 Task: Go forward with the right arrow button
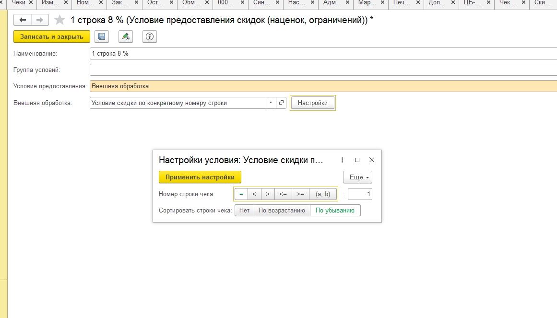[x=40, y=20]
